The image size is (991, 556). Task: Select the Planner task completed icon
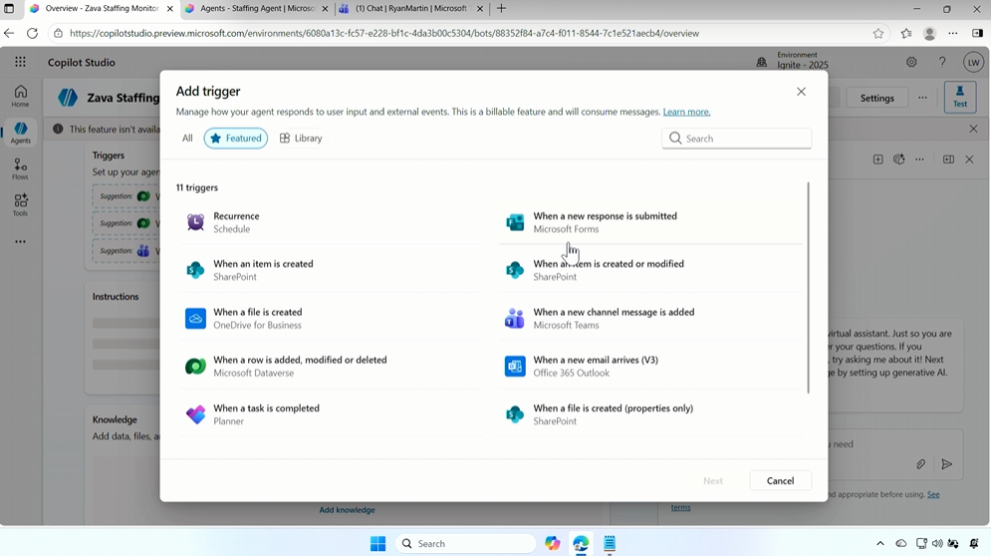tap(195, 415)
